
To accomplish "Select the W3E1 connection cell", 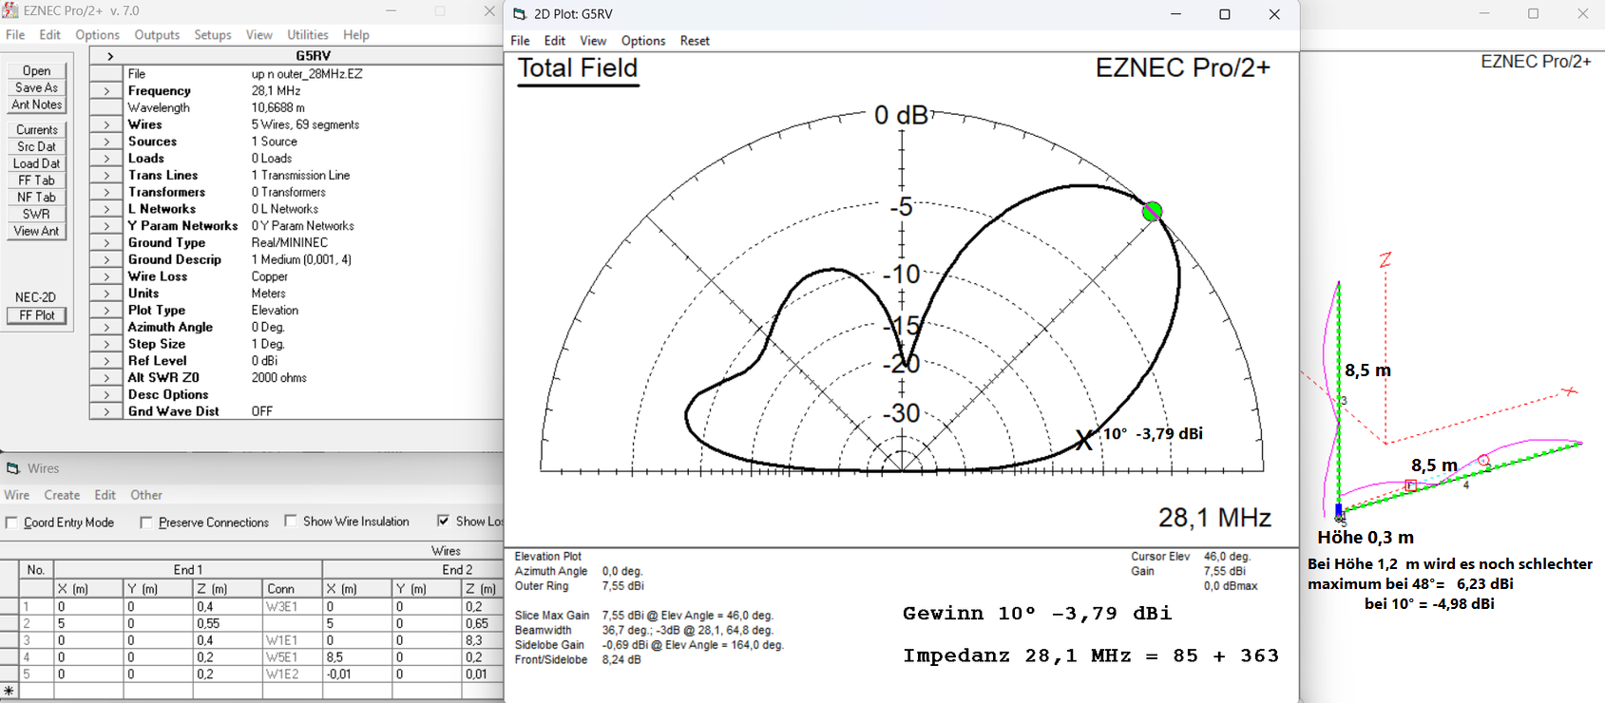I will pos(293,607).
